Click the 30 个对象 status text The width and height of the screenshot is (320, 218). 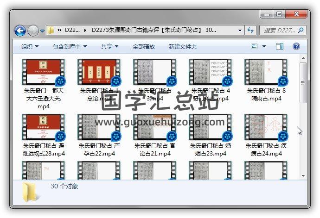(x=64, y=186)
